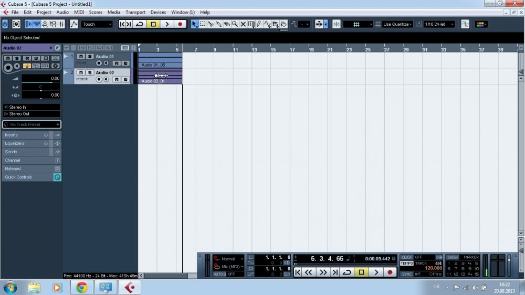The image size is (525, 295).
Task: Click the Stereo In input routing
Action: pos(32,107)
